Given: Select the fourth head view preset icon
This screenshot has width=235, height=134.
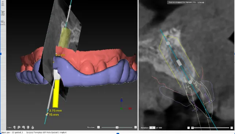Looking at the screenshot, I should click(x=28, y=127).
